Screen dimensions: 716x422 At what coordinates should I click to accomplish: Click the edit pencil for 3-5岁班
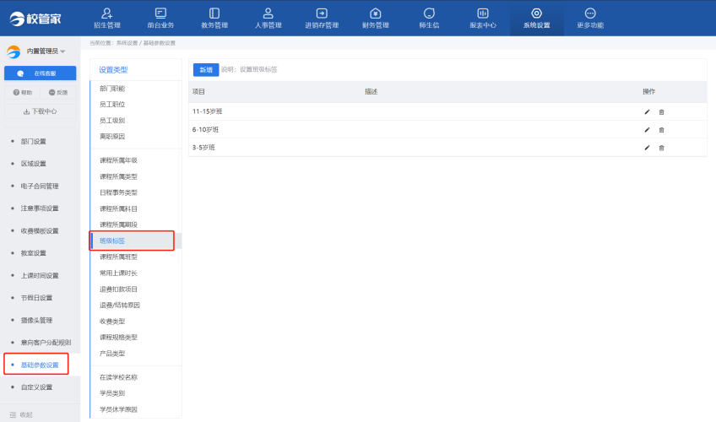point(647,148)
